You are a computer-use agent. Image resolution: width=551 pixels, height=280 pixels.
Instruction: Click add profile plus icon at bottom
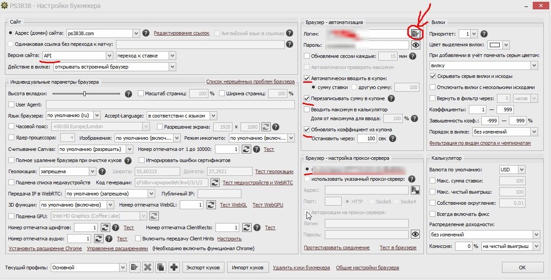(x=174, y=268)
